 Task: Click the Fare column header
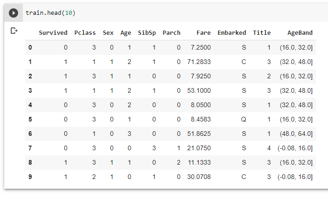tap(203, 33)
